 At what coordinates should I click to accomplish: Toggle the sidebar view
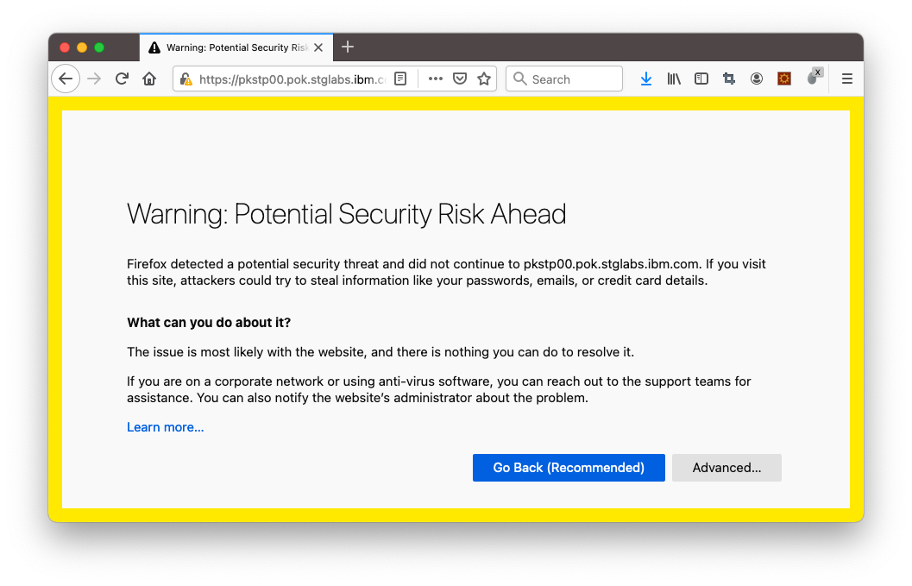[701, 79]
